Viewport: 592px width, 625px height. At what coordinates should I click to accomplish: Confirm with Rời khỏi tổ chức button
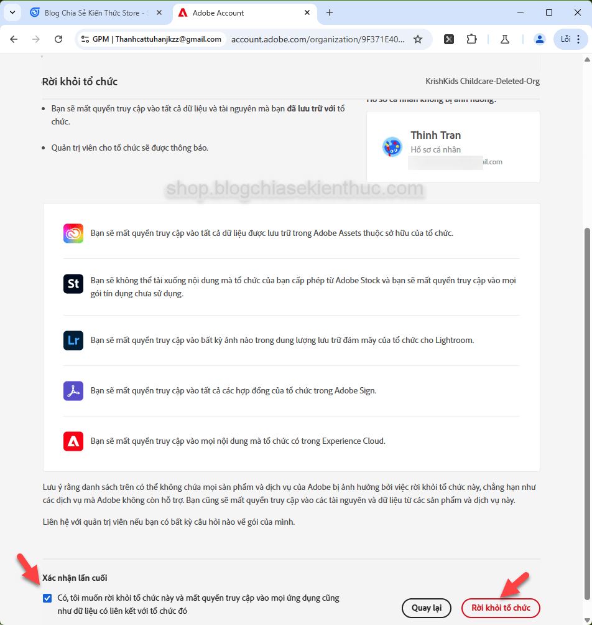501,608
